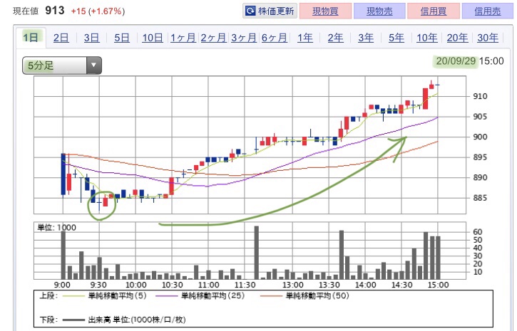Click the 上段 legend label
Image resolution: width=517 pixels, height=331 pixels.
48,295
